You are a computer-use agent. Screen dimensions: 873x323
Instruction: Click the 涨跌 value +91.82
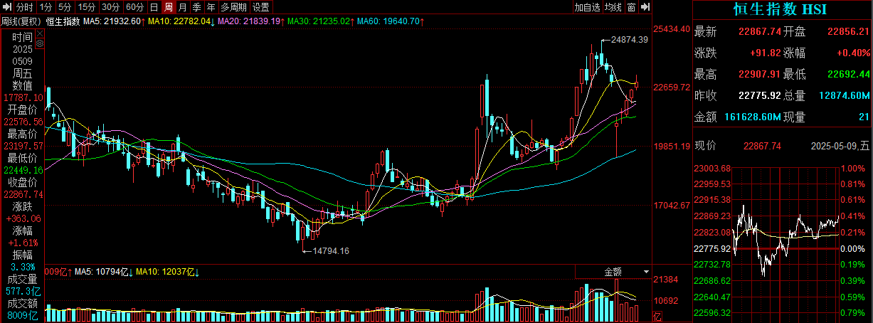coord(765,53)
